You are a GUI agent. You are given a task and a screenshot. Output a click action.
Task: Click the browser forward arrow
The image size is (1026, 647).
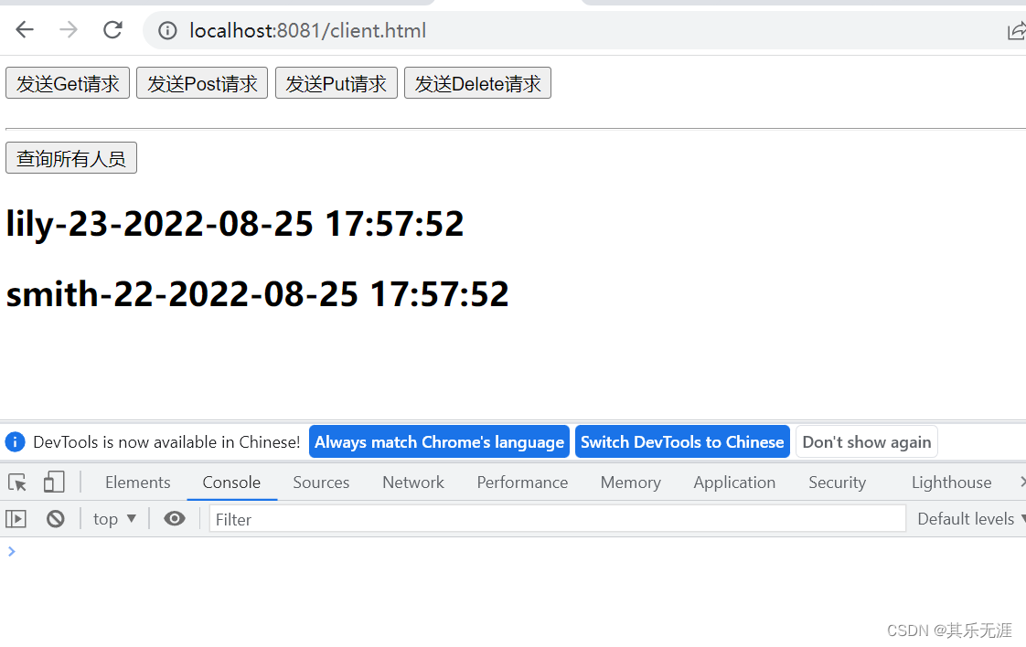[69, 29]
